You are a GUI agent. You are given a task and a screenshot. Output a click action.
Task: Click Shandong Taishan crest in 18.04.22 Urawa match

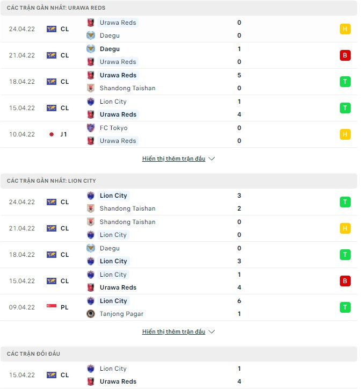(x=91, y=88)
